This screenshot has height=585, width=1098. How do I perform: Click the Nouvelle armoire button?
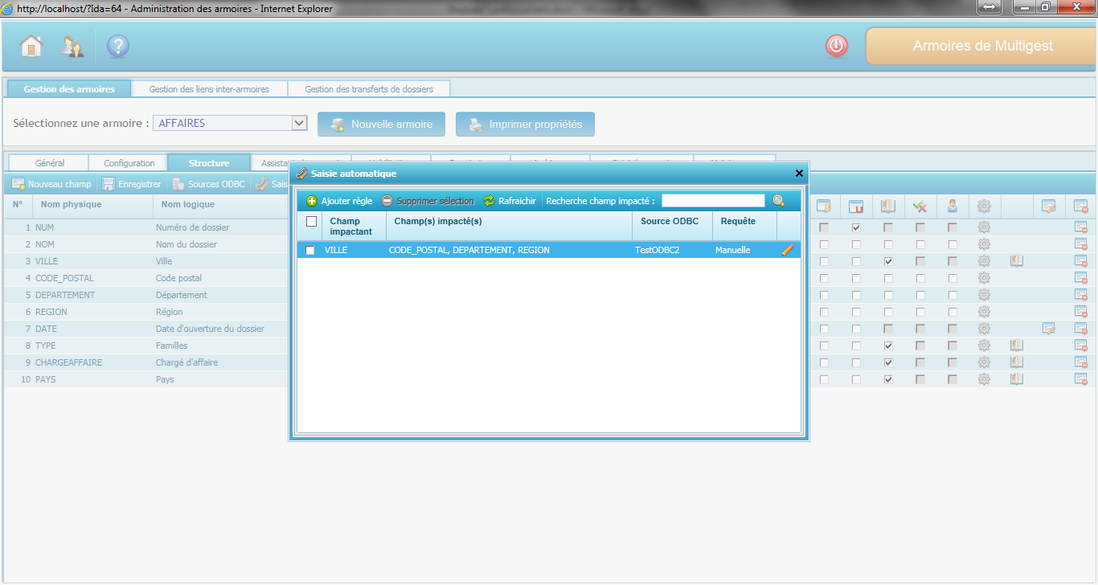[381, 125]
